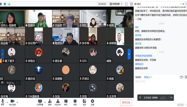The height and width of the screenshot is (107, 187).
Task: Open 设置 gear icon in toolbar
Action: coord(92,101)
